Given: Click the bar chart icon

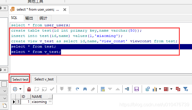Looking at the screenshot, I should point(155,89).
